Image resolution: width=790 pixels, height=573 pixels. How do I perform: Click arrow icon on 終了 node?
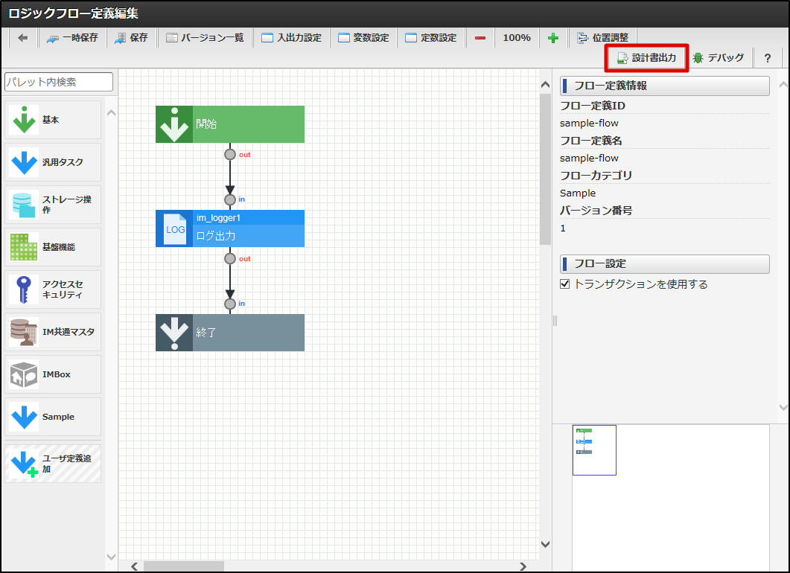tap(174, 333)
